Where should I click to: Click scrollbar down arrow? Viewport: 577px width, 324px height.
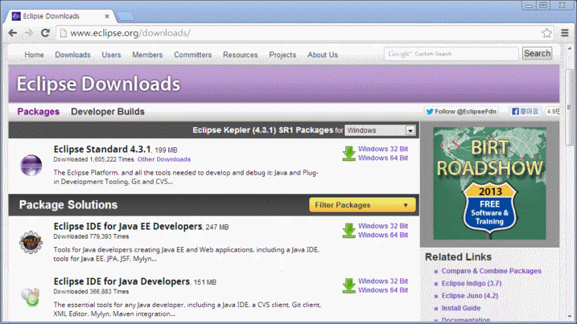569,316
